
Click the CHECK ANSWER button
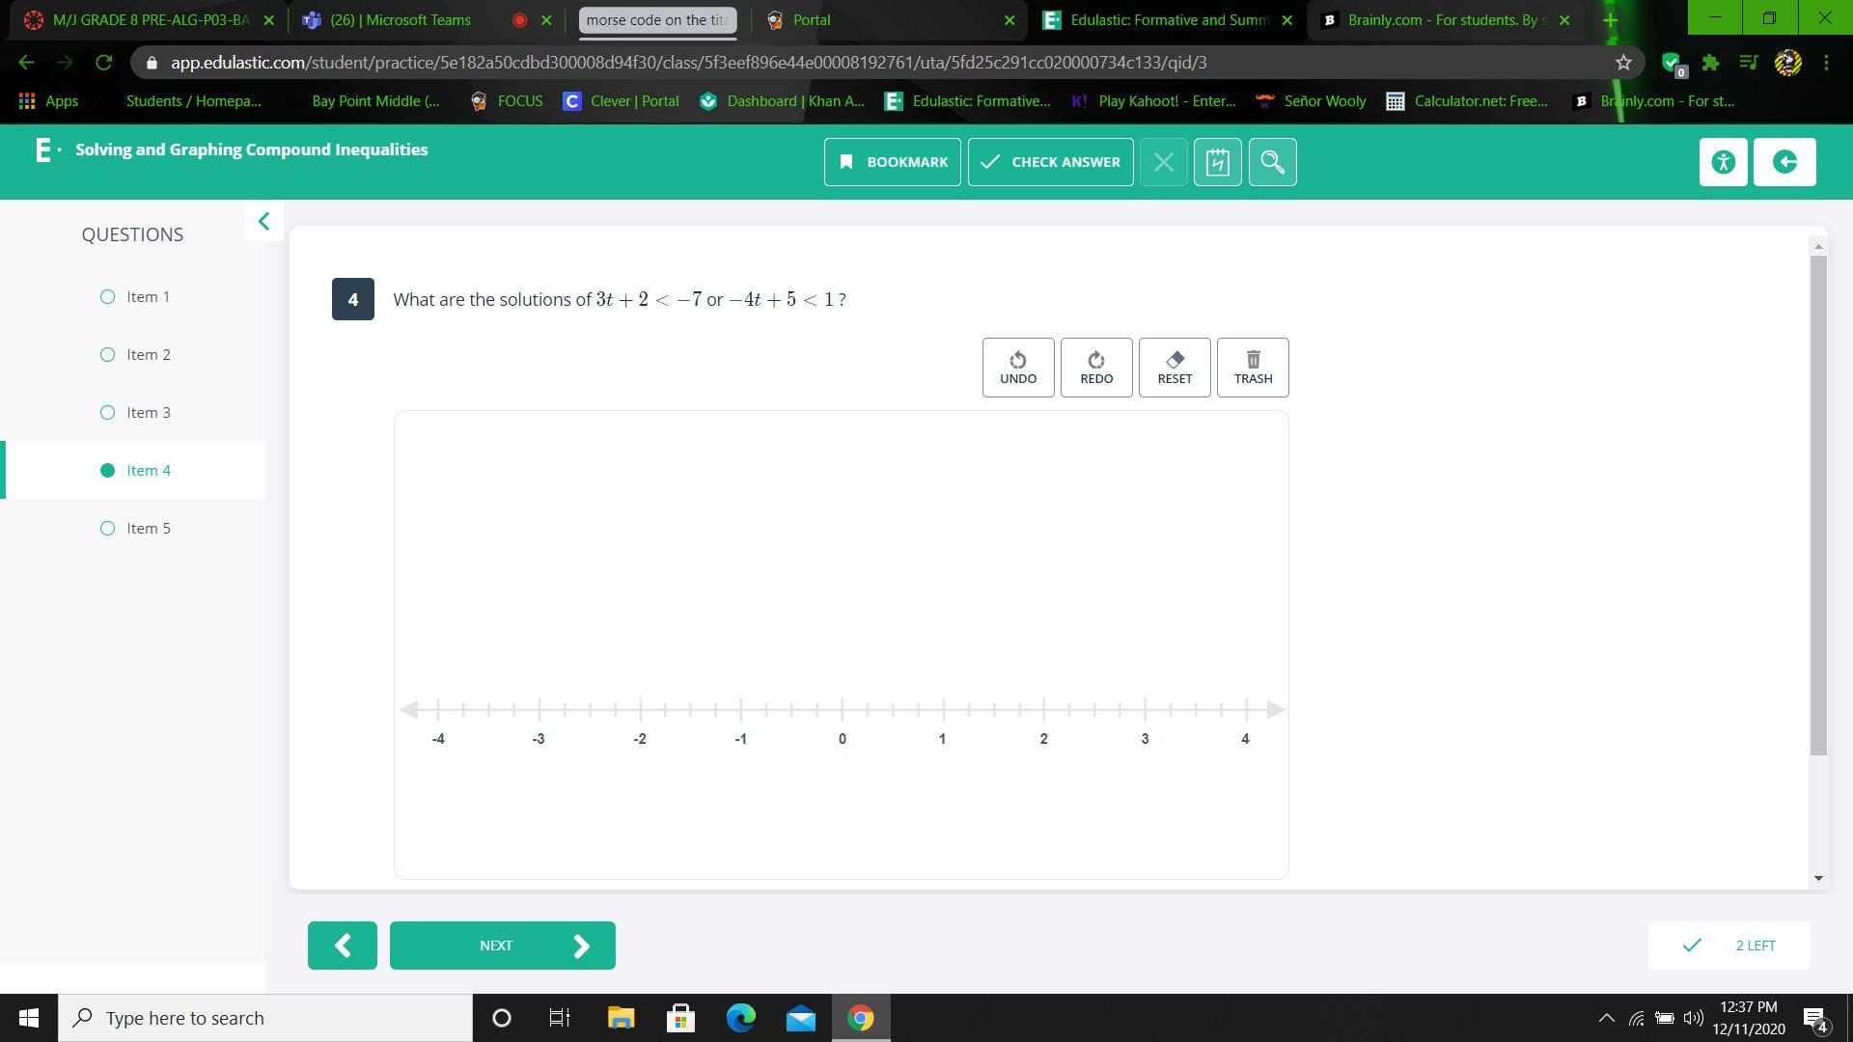(x=1050, y=162)
